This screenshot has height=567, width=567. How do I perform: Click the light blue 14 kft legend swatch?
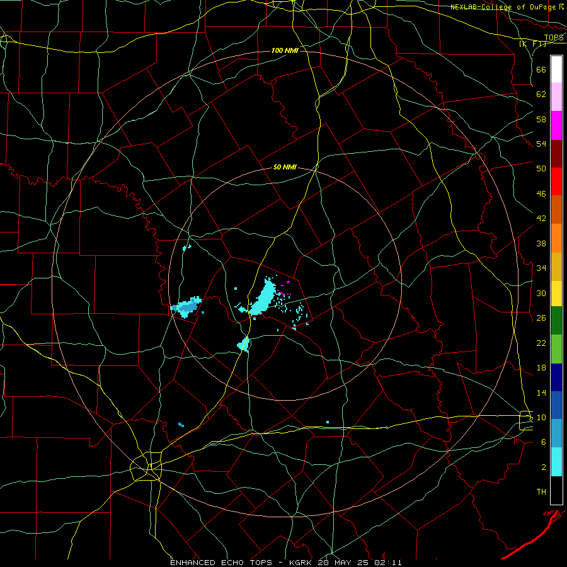coord(556,433)
